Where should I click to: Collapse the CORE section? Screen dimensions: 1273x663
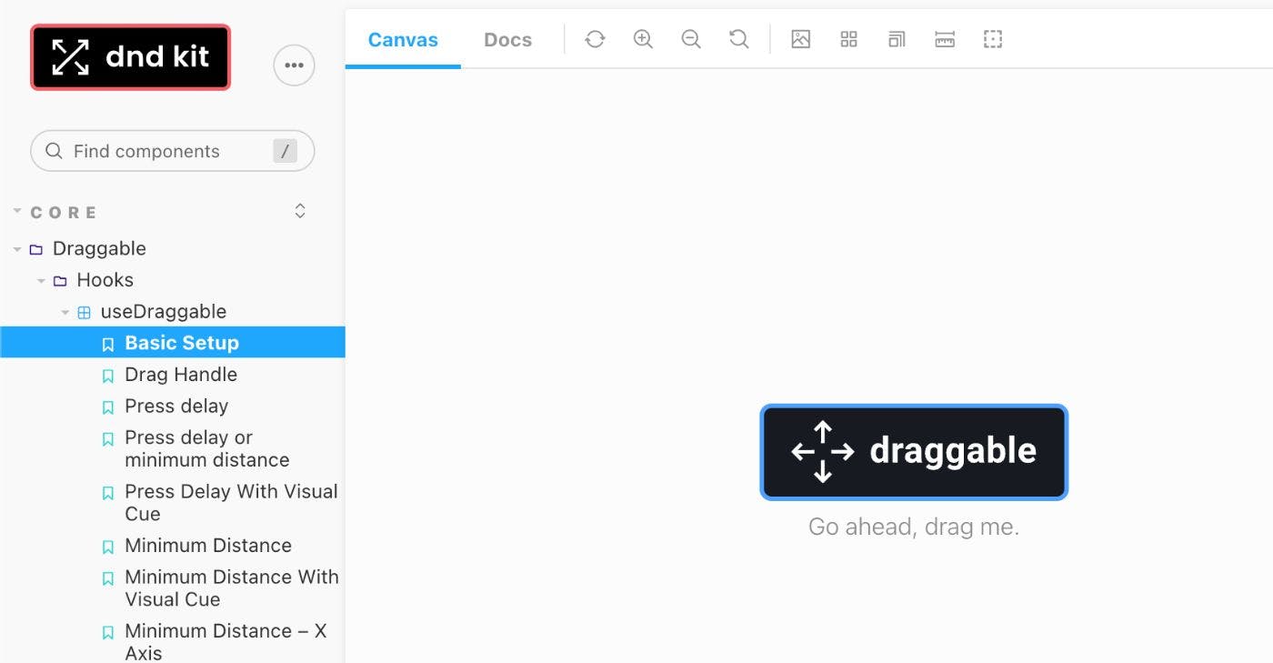coord(64,212)
